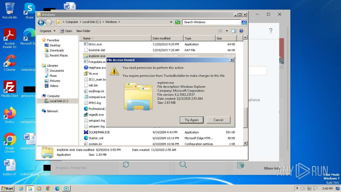
Task: Open Firefox desktop icon
Action: coord(10,115)
